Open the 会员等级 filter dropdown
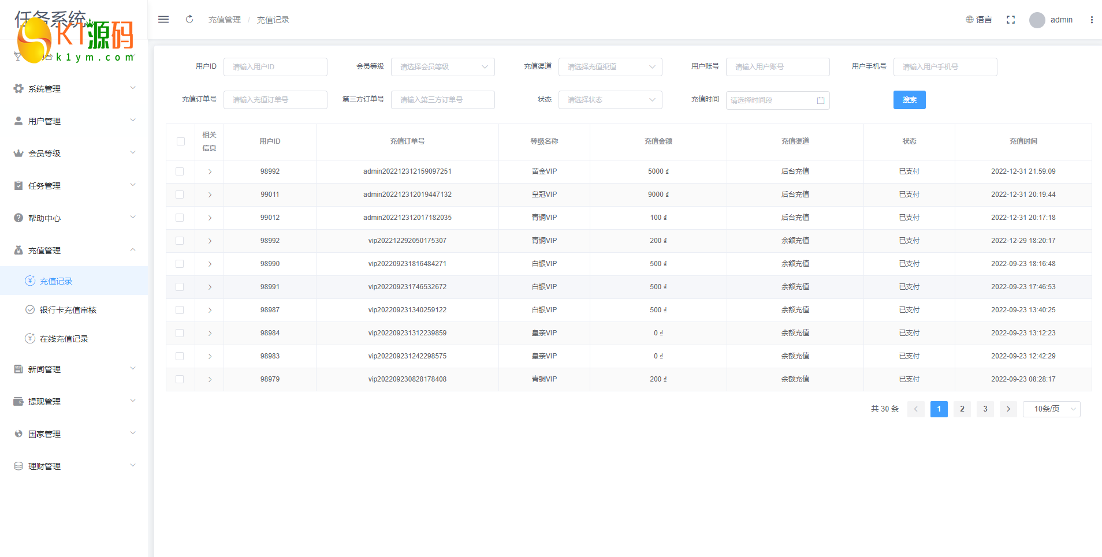Screen dimensions: 1102x557 point(442,67)
